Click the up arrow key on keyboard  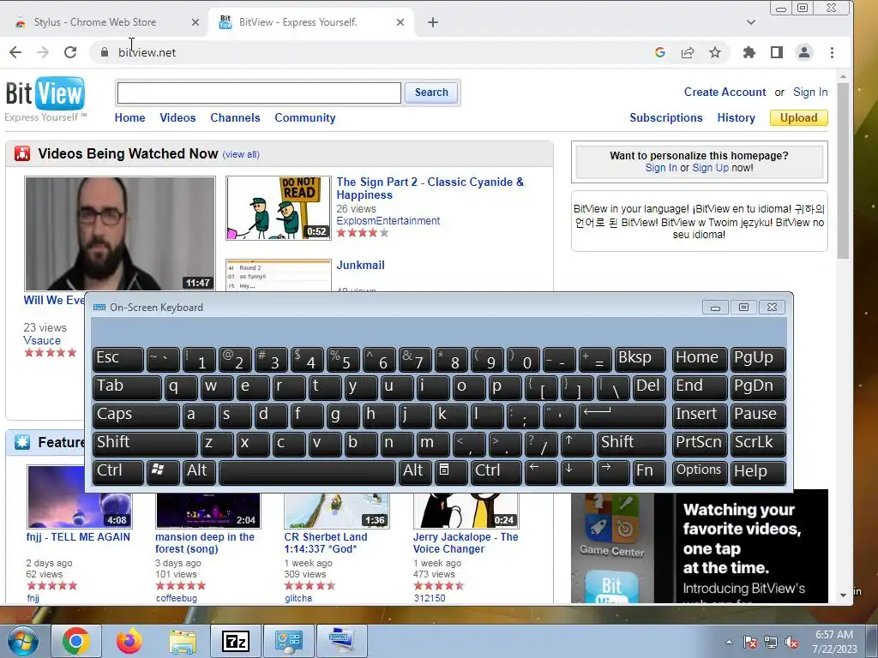(x=576, y=444)
